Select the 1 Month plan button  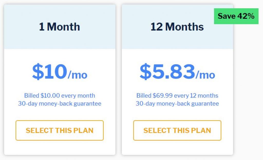pos(60,130)
